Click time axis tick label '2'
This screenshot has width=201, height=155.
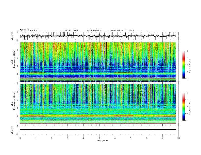point(52,138)
